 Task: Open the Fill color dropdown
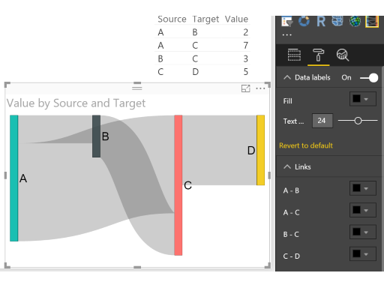coord(363,99)
